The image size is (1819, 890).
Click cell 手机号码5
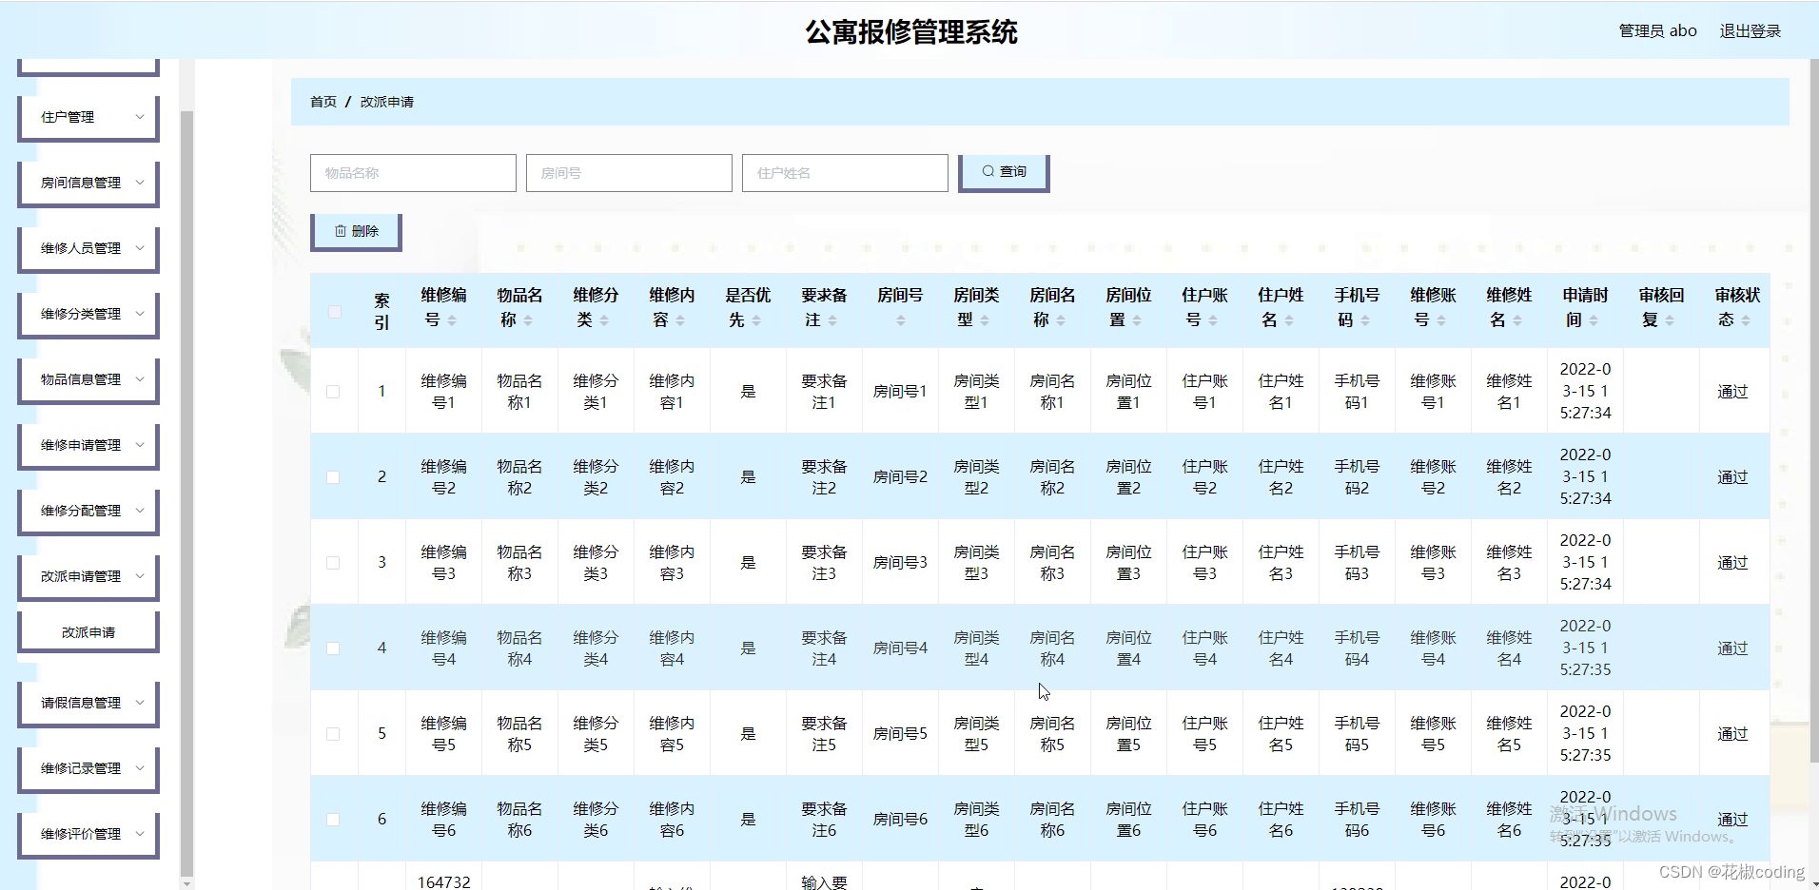click(x=1358, y=734)
